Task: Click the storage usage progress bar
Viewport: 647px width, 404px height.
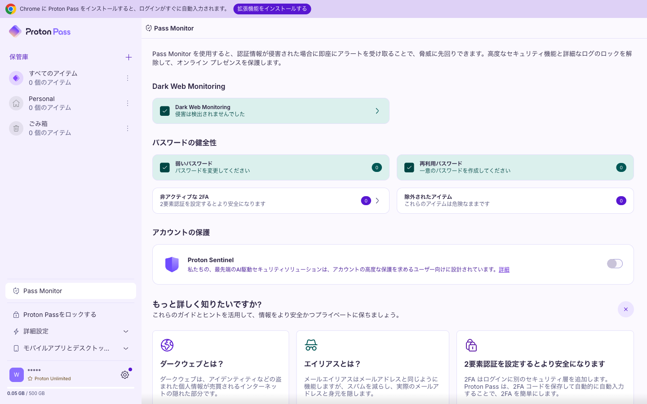Action: click(x=71, y=388)
